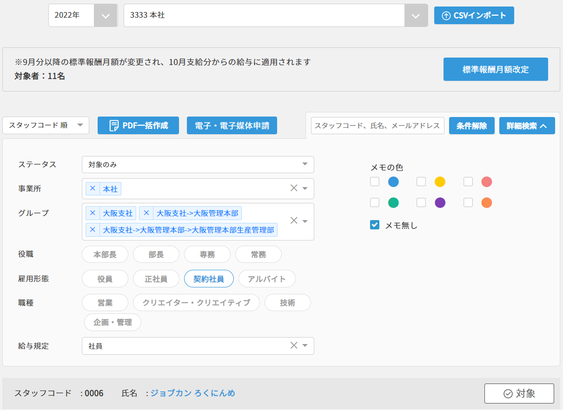Toggle the yellow memo color checkbox

tap(421, 182)
